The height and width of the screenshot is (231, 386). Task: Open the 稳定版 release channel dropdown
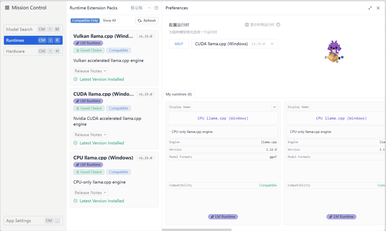coord(141,8)
